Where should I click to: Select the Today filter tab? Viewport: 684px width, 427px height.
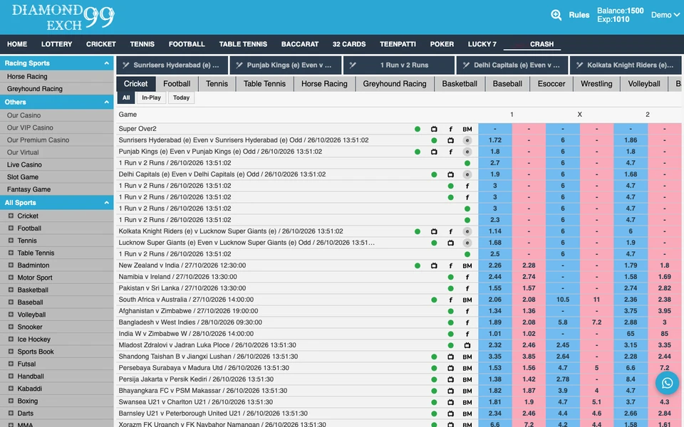[181, 97]
